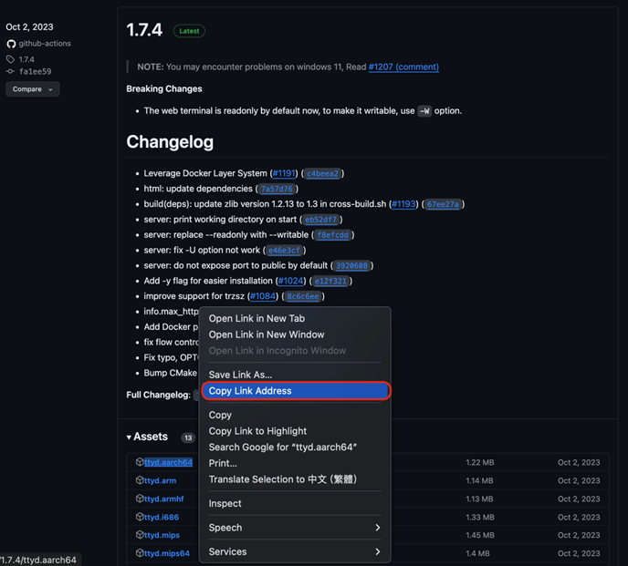Collapse the Assets section triangle
The image size is (628, 566).
point(129,437)
